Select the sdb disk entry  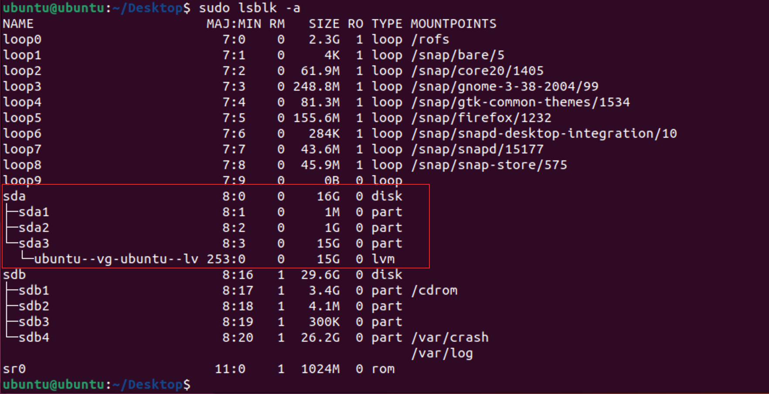pos(14,275)
